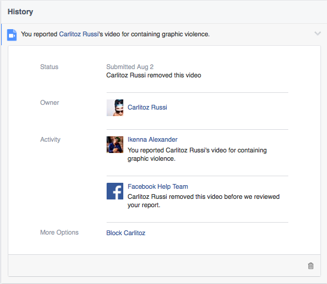Click the "Carlitoz Russi removed this video" status line
The width and height of the screenshot is (327, 284).
[154, 75]
